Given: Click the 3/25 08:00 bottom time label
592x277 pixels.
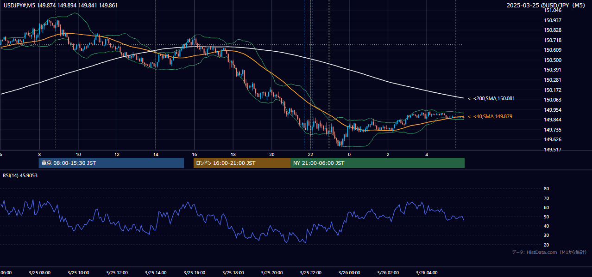Looking at the screenshot, I should click(x=39, y=273).
